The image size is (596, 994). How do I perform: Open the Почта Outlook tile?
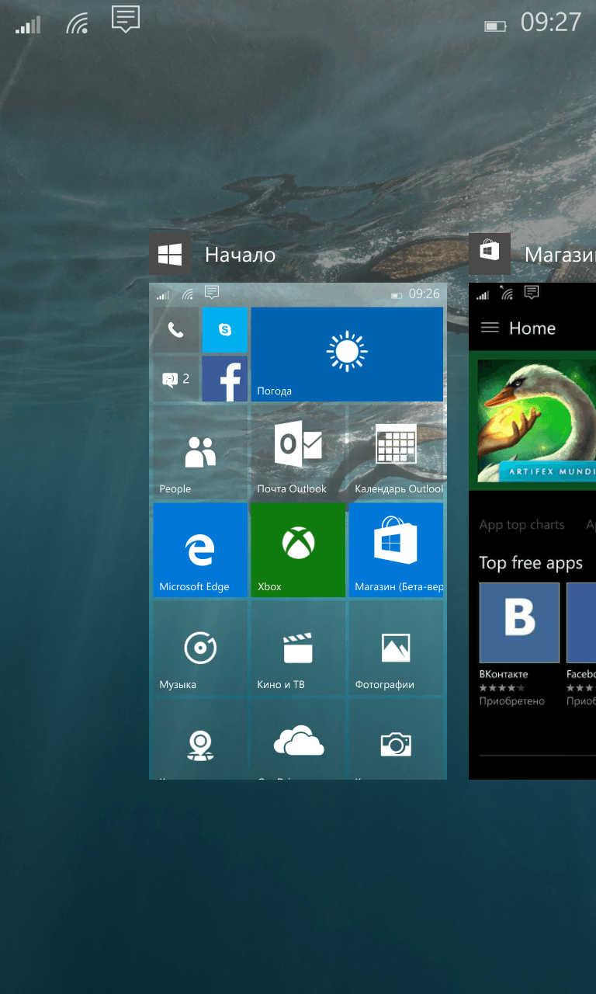click(298, 452)
